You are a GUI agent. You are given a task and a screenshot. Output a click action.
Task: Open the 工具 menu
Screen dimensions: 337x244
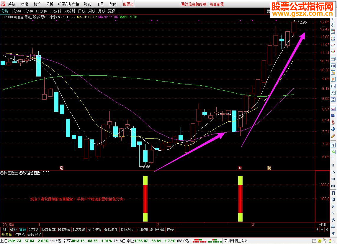click(x=100, y=4)
